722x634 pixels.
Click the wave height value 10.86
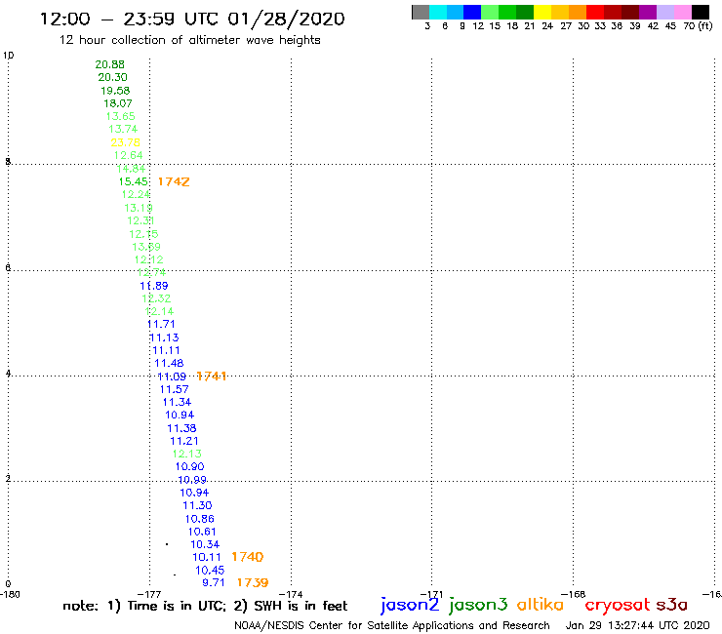199,519
